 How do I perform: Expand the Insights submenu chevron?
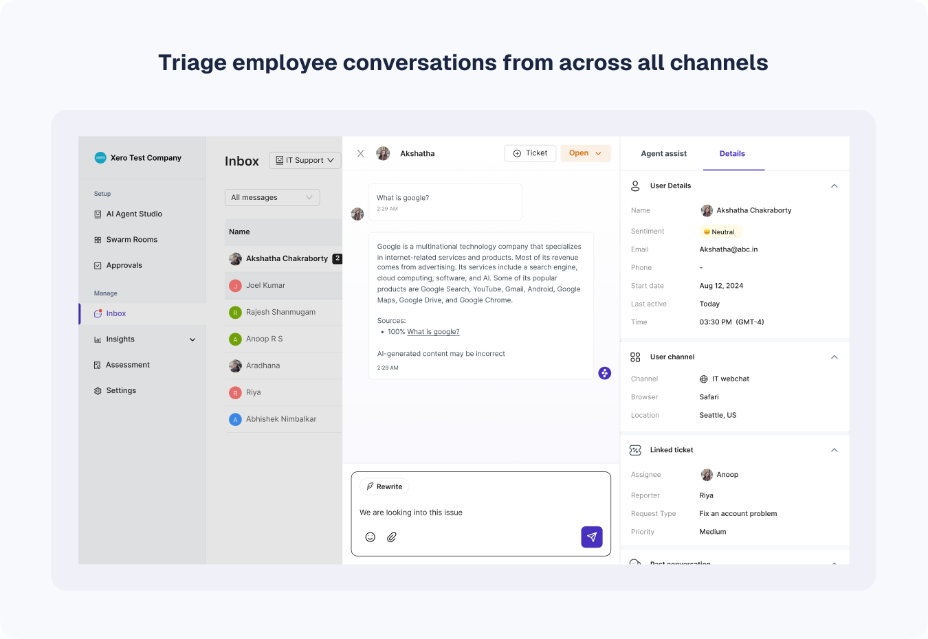pos(192,339)
